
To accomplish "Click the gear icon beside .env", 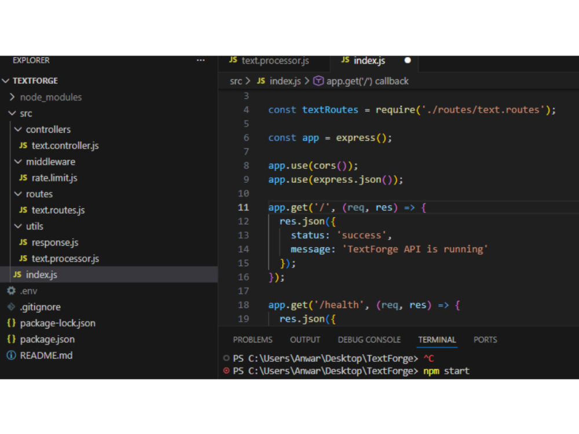I will 12,291.
